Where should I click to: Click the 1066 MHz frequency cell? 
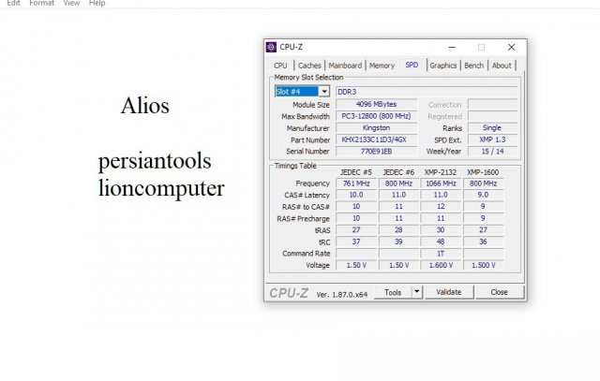[441, 183]
